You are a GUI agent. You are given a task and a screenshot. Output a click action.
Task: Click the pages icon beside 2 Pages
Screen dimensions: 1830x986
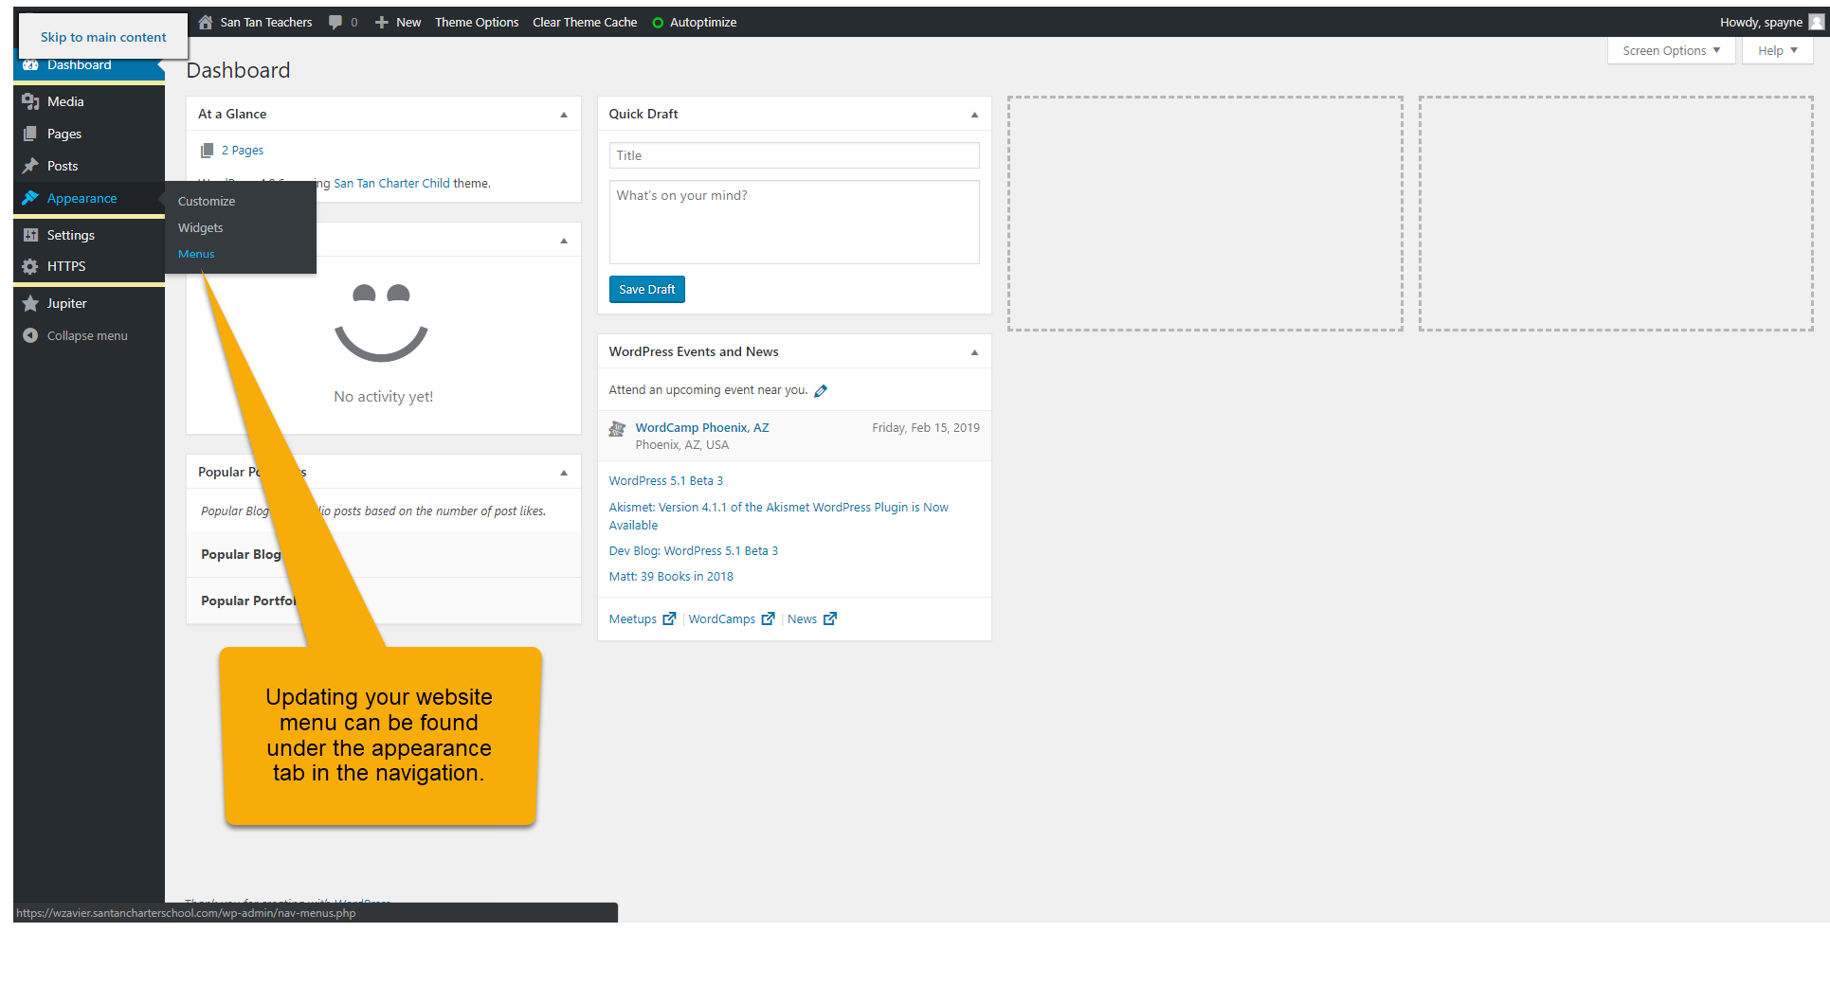click(x=207, y=151)
